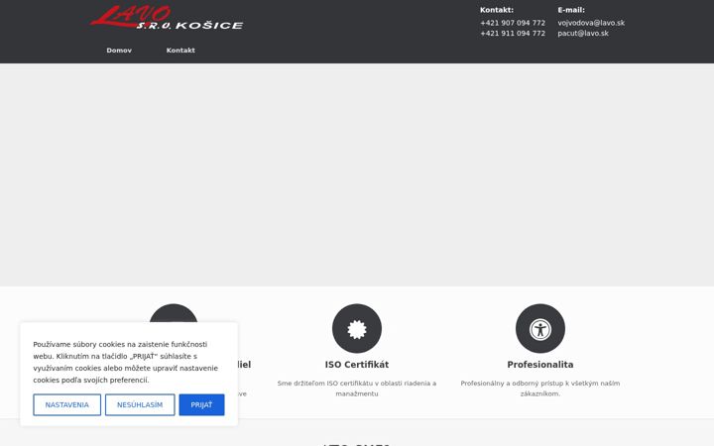Image resolution: width=714 pixels, height=446 pixels.
Task: Click the Profesionalita accessibility icon
Action: (x=540, y=329)
